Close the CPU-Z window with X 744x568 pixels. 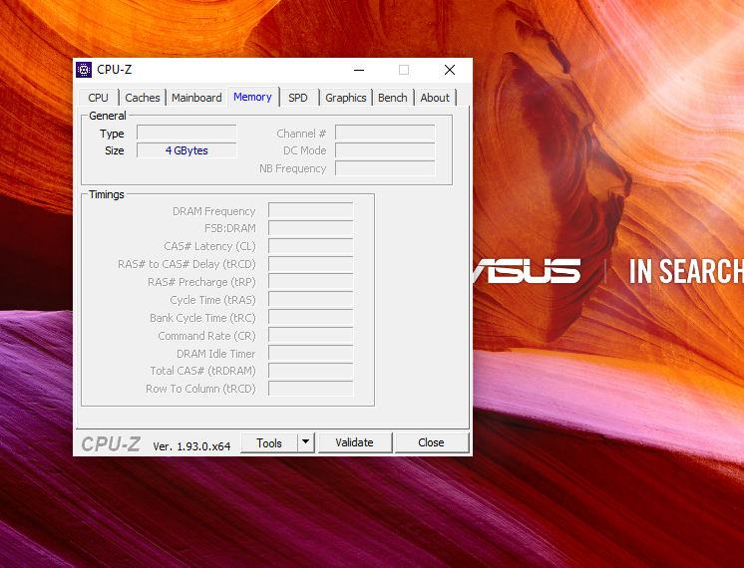450,70
